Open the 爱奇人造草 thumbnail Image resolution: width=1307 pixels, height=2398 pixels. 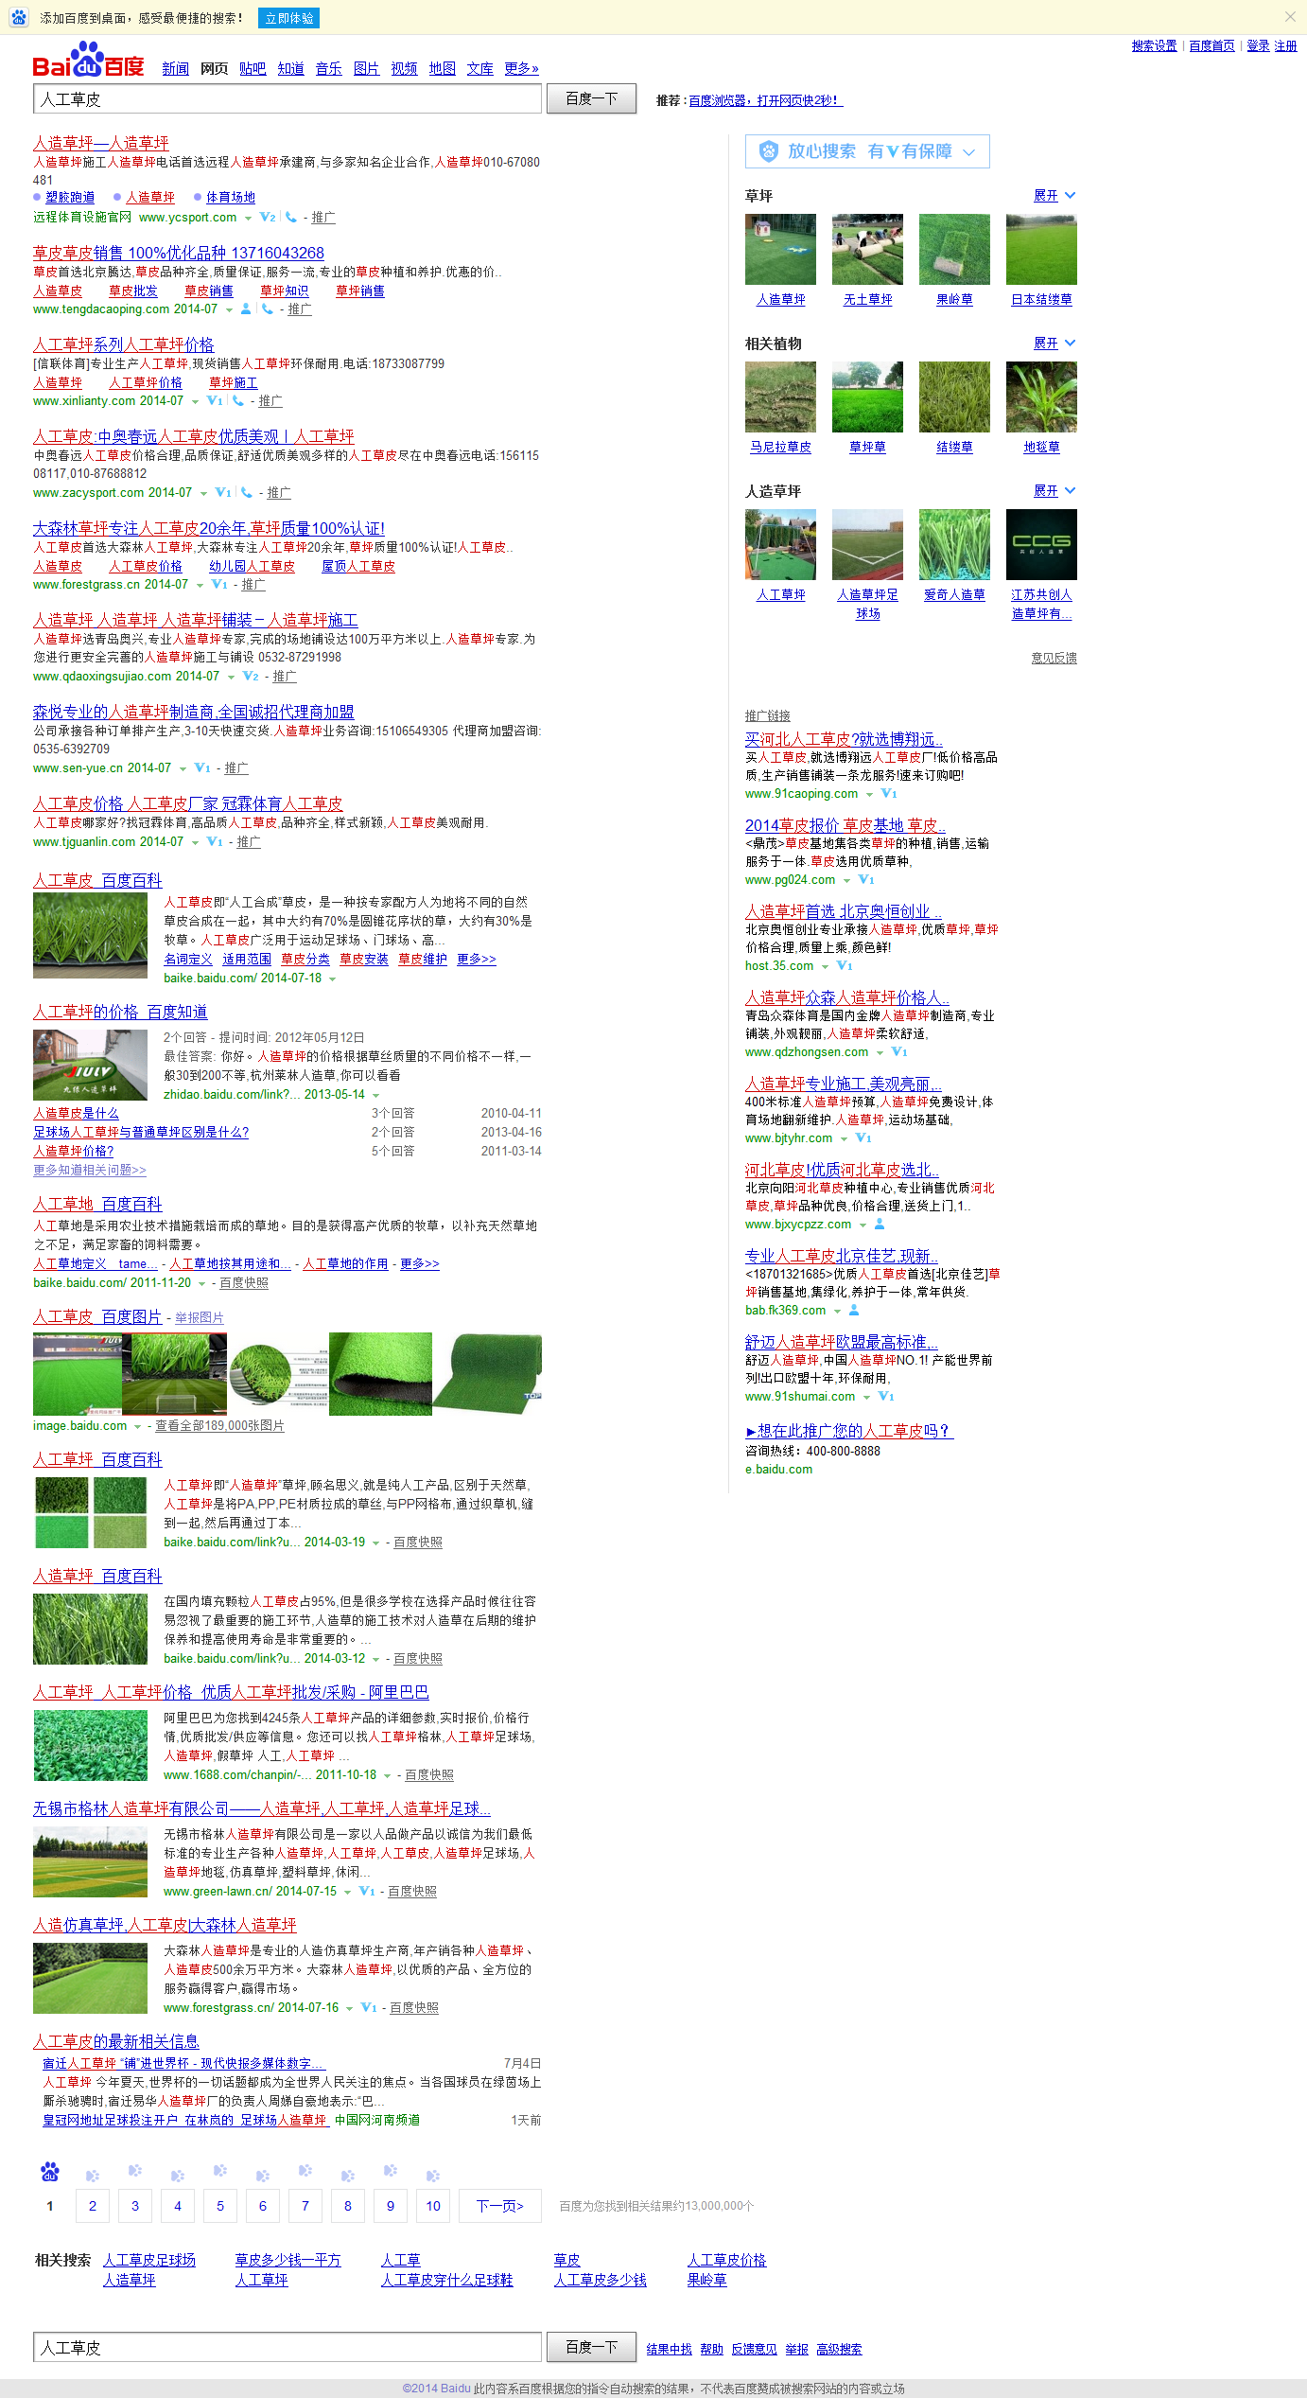coord(954,545)
